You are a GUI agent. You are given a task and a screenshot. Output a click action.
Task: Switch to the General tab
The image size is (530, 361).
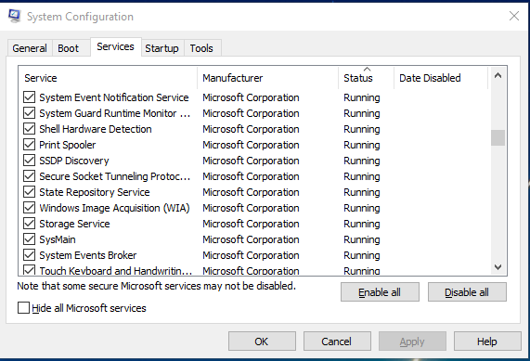(x=30, y=48)
